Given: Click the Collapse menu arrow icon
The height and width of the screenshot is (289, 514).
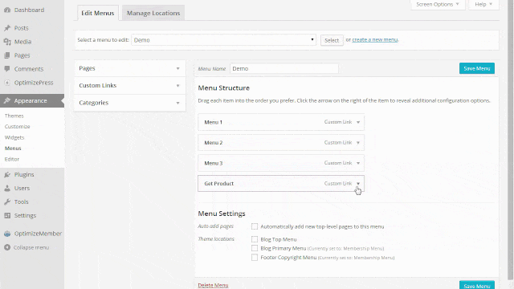Looking at the screenshot, I should click(7, 247).
